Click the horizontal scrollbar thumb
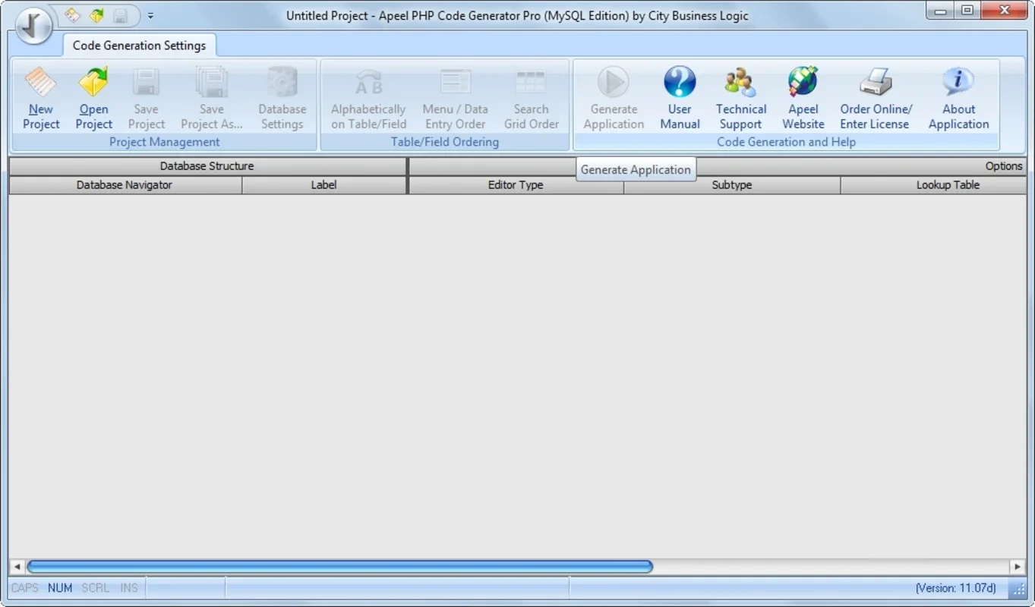The width and height of the screenshot is (1035, 607). tap(339, 567)
